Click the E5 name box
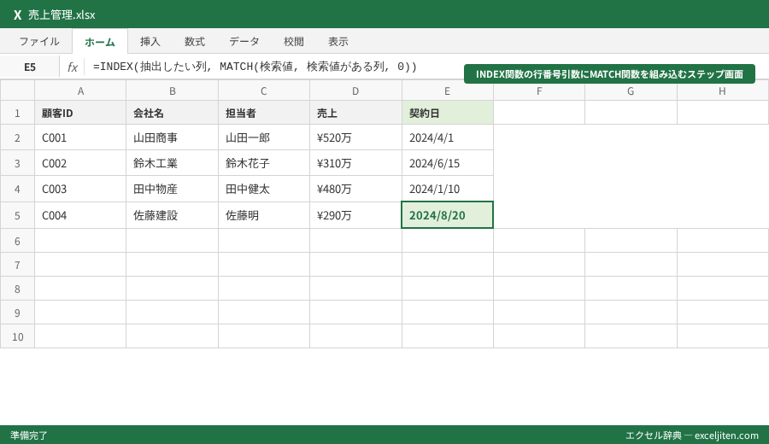The image size is (769, 444). [30, 67]
